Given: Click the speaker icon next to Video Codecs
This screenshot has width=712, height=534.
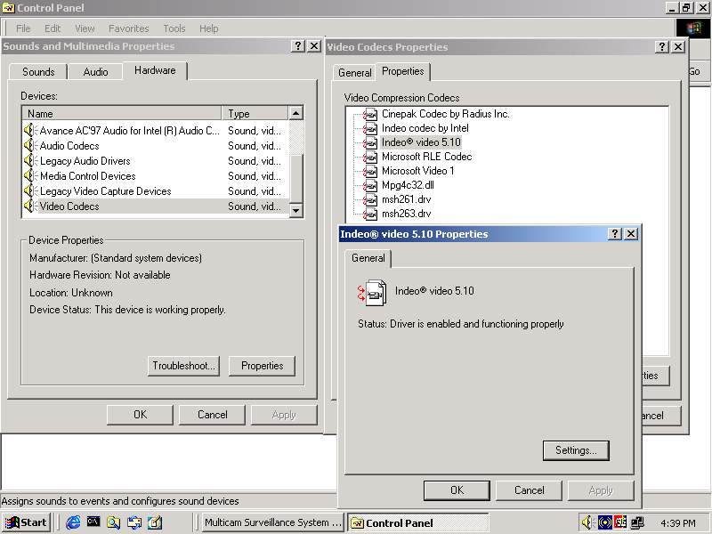Looking at the screenshot, I should [30, 206].
